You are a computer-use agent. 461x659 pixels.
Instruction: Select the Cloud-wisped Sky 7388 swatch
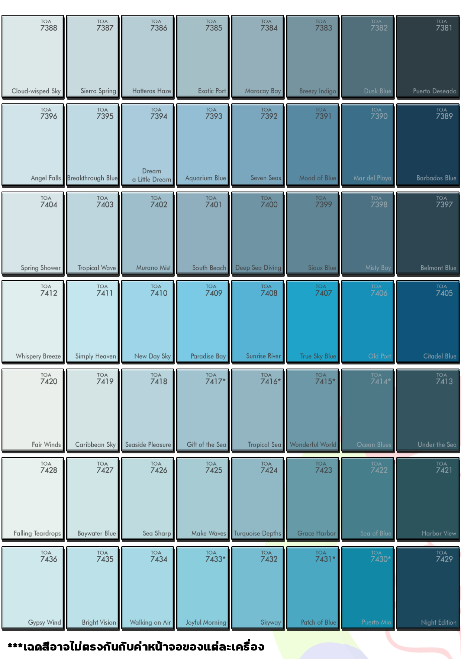[x=33, y=57]
